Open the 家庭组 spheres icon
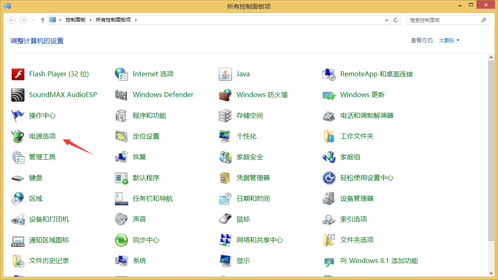Viewport: 498px width, 280px height. pos(329,157)
